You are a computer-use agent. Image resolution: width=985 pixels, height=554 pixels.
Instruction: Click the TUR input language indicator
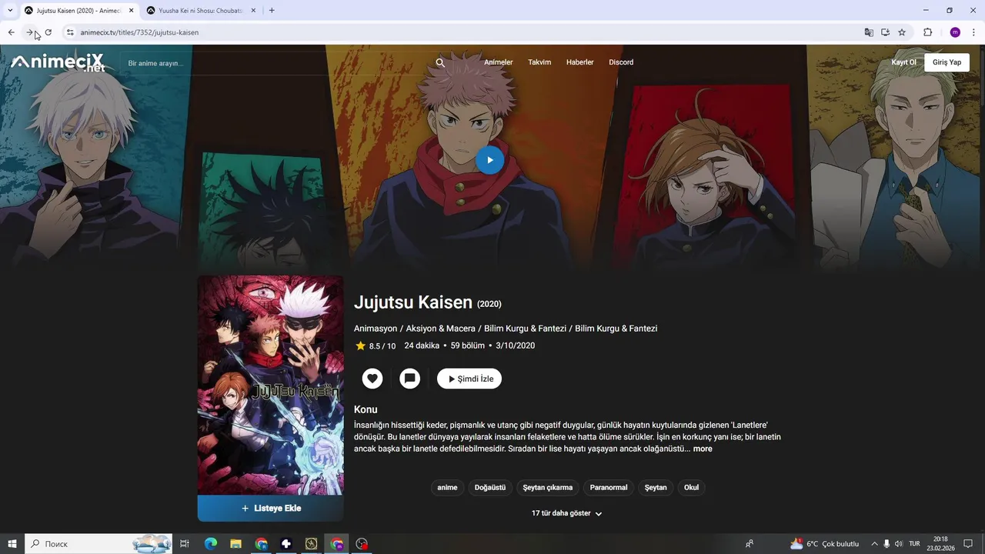coord(914,544)
